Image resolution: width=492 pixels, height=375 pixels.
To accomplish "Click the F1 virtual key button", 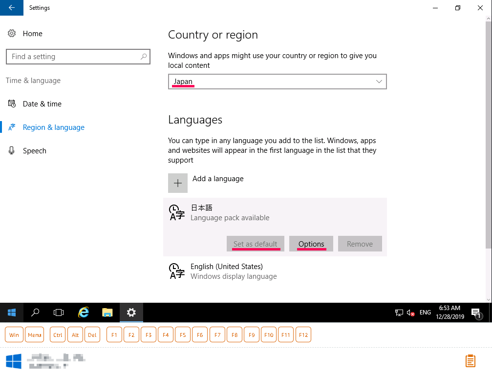I will (x=114, y=335).
